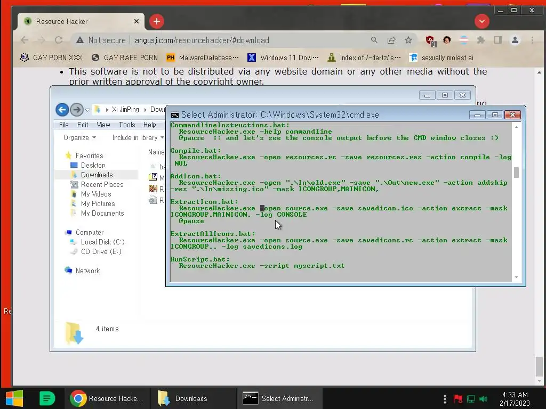This screenshot has width=546, height=409.
Task: Open Explorer recent locations dropdown arrow
Action: 88,110
